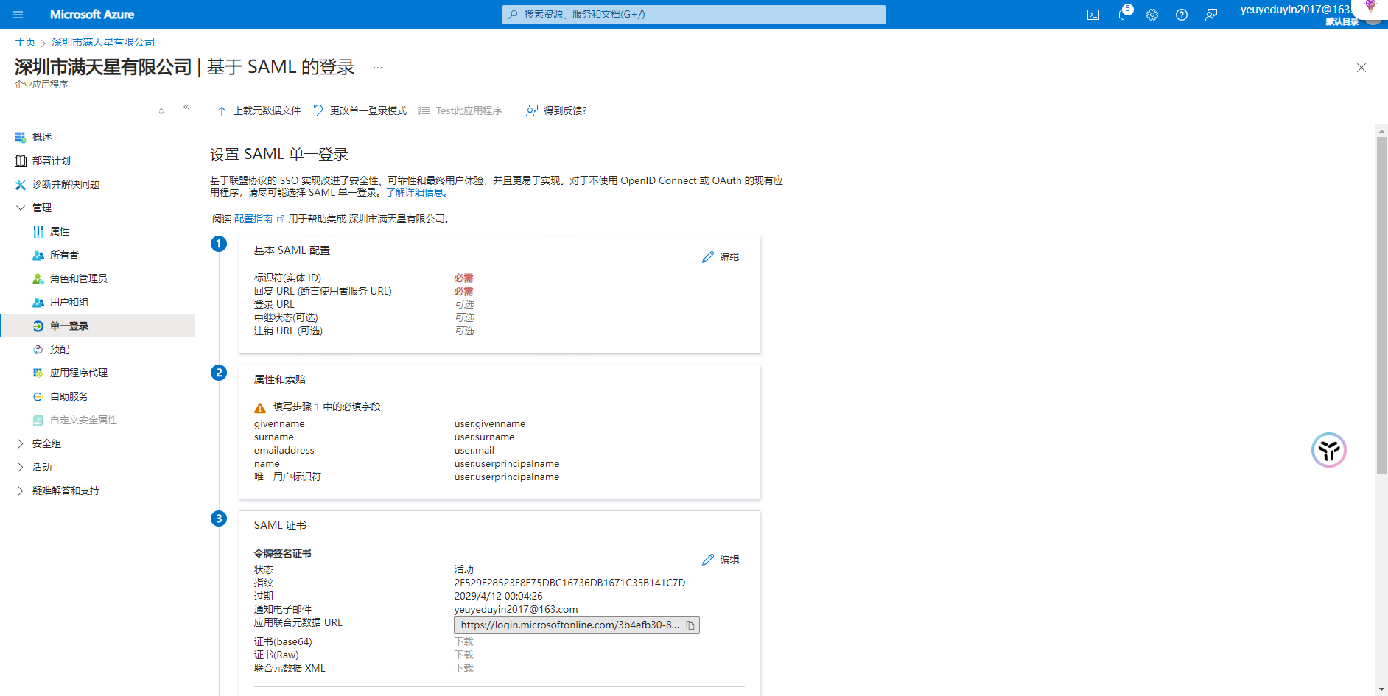The image size is (1388, 696).
Task: Open portal settings gear
Action: (1152, 15)
